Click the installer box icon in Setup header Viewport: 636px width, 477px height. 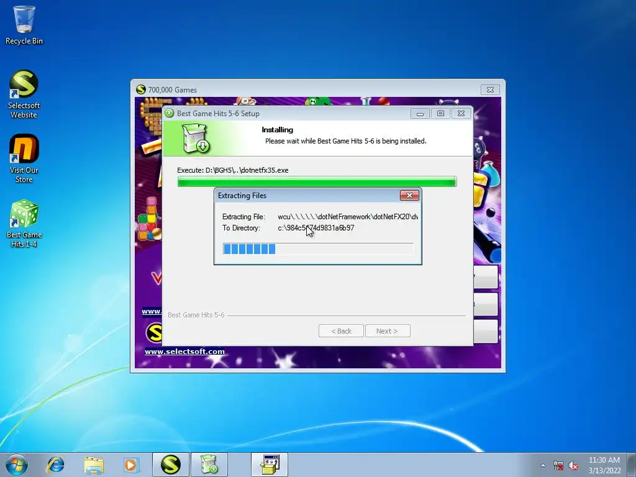[x=195, y=139]
